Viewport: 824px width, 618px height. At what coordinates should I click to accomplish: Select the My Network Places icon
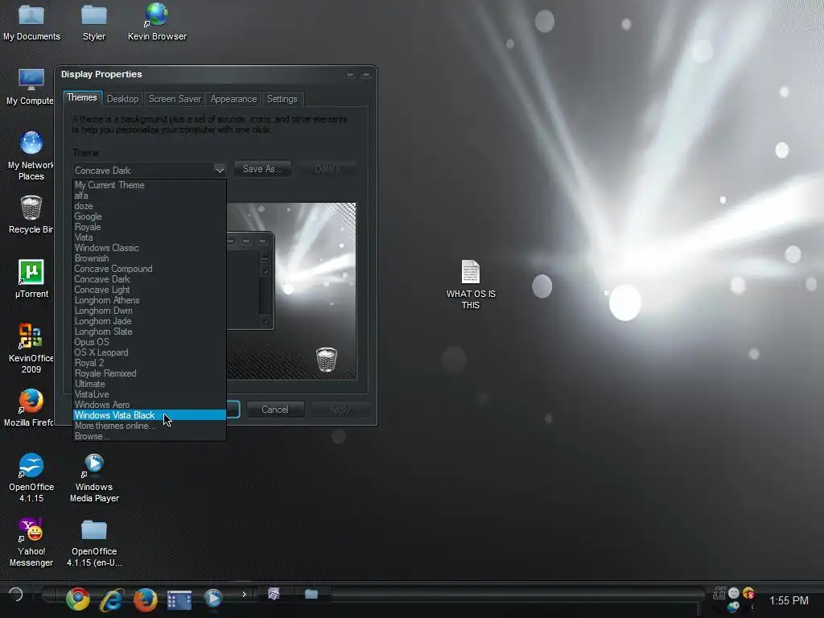(31, 156)
